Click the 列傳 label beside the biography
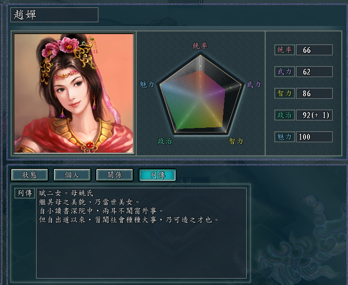Image resolution: width=348 pixels, height=285 pixels. pos(25,193)
